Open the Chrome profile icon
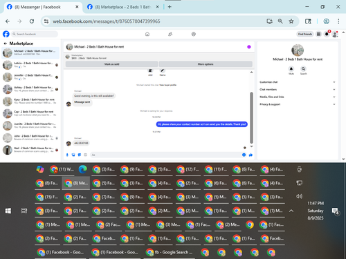The width and height of the screenshot is (346, 259). (326, 21)
